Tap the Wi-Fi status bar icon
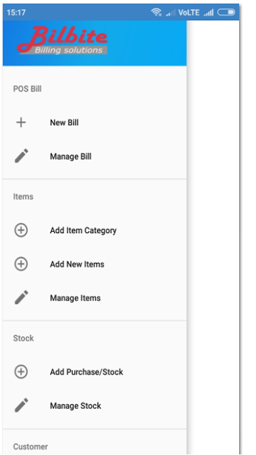Viewport: 256px width, 455px height. [156, 12]
